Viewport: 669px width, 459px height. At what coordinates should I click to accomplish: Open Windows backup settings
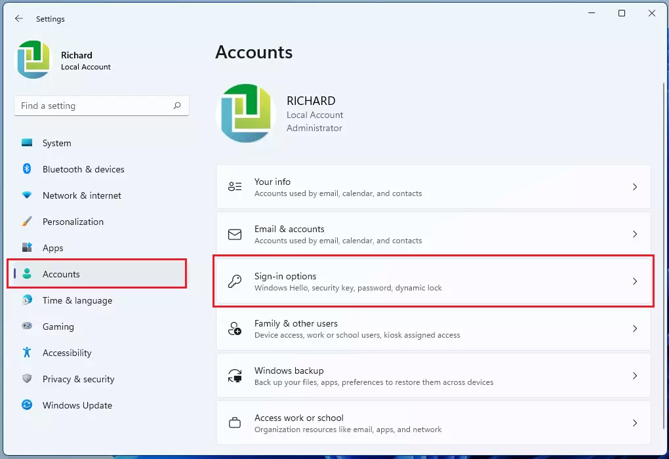coord(434,376)
